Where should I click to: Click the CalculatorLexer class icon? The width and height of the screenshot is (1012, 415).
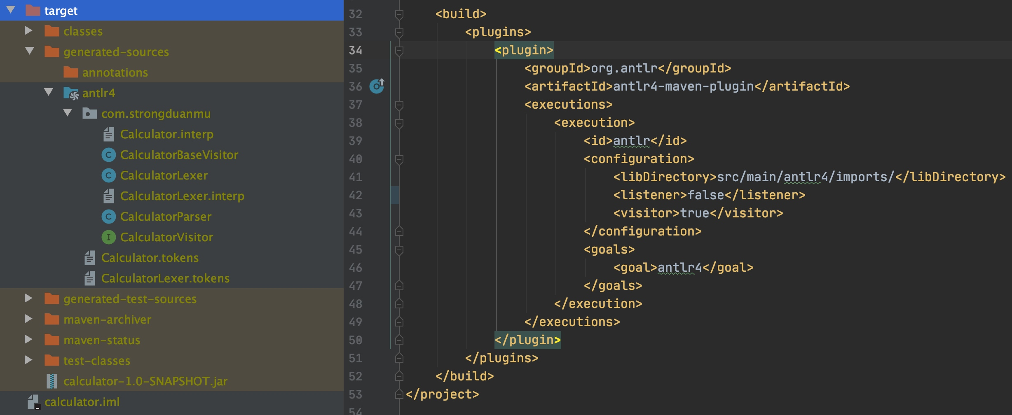[108, 175]
